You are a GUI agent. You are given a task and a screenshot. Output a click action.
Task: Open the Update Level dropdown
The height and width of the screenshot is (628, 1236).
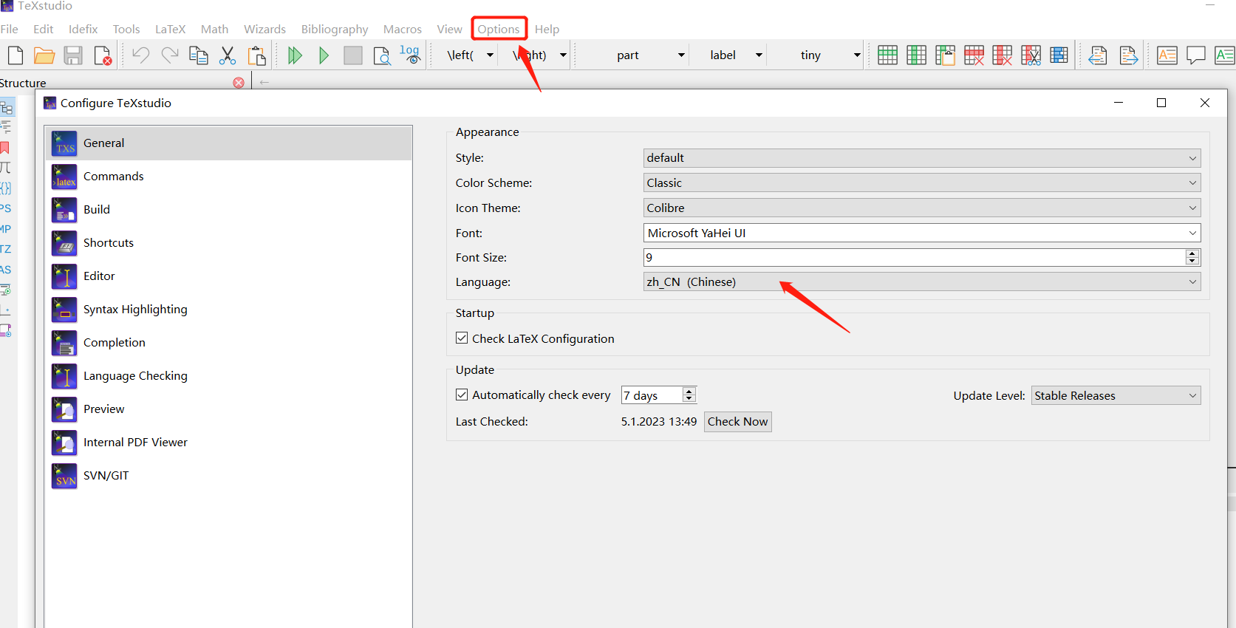pyautogui.click(x=1116, y=396)
